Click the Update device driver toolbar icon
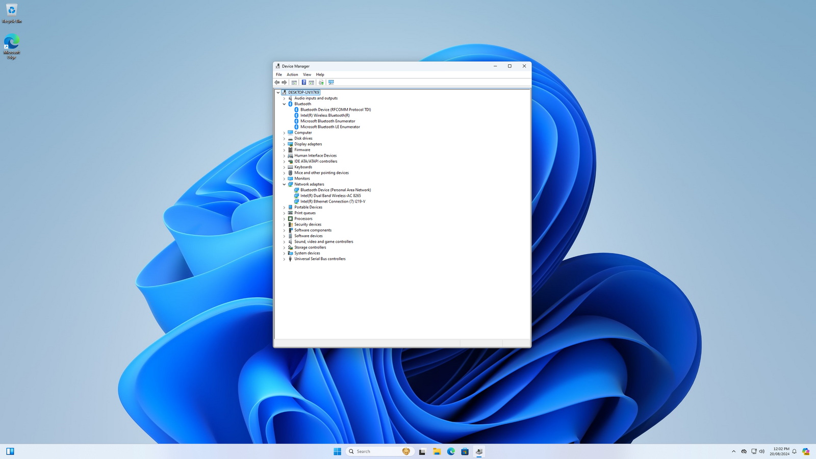This screenshot has height=459, width=816. [321, 82]
